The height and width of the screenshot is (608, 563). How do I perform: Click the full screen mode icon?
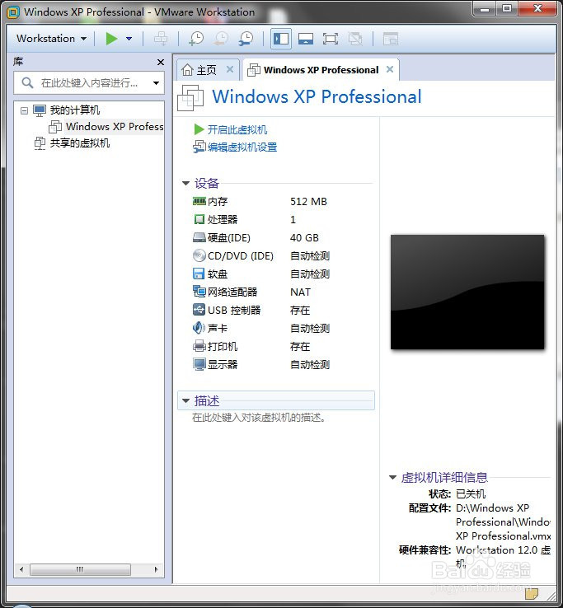pyautogui.click(x=331, y=39)
